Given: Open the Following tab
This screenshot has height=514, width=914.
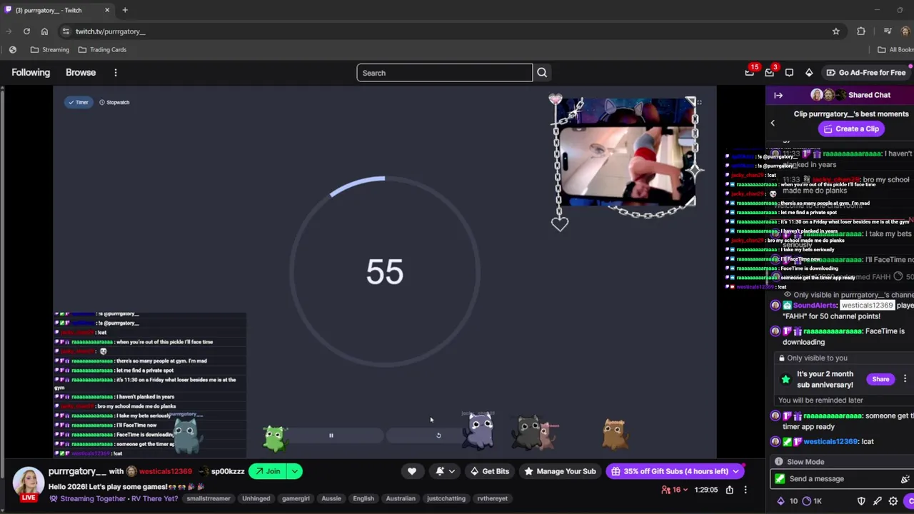Looking at the screenshot, I should (31, 73).
